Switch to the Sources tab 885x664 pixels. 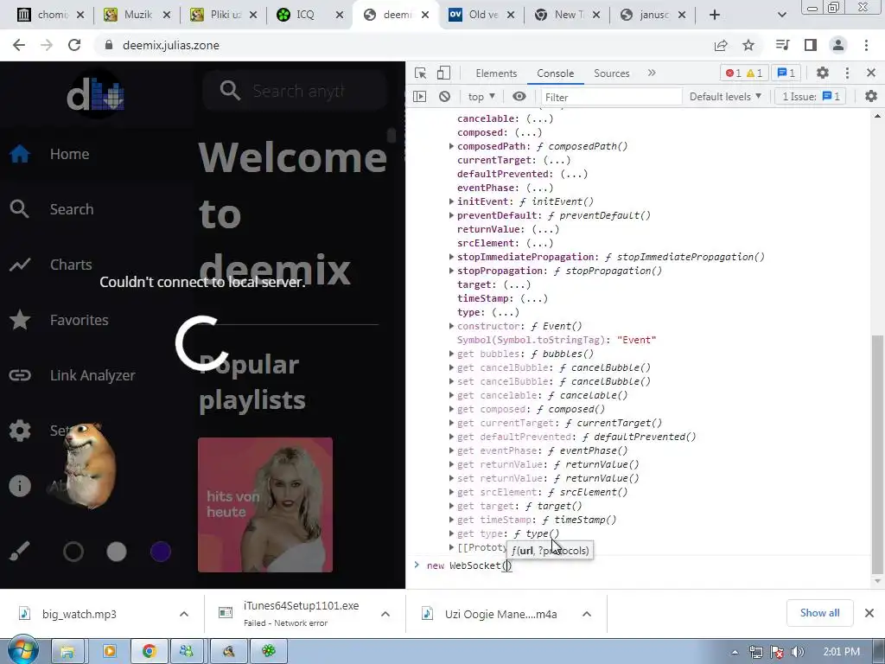point(611,73)
